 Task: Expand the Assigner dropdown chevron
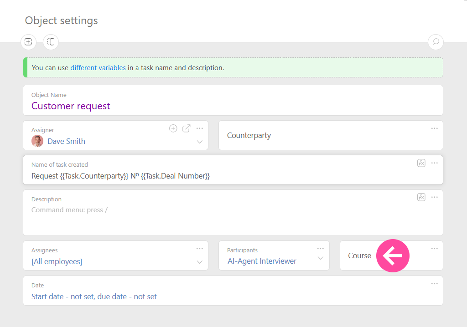tap(199, 141)
